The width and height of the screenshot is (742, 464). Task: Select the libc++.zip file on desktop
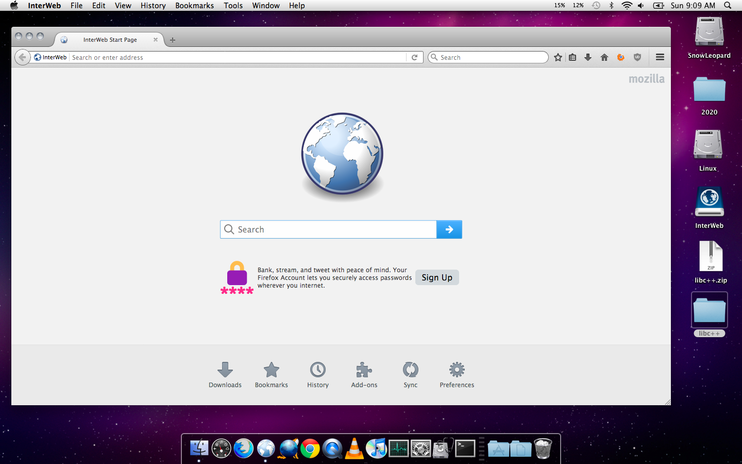[711, 262]
